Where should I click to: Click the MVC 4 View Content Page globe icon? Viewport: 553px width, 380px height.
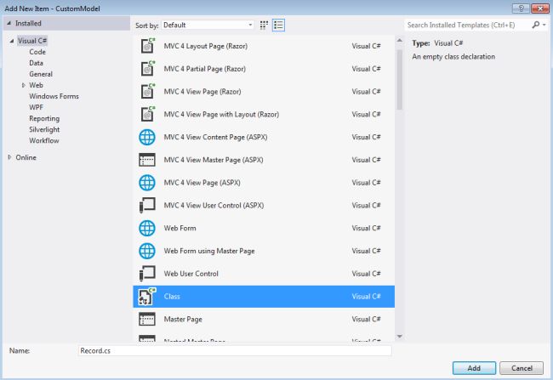(x=147, y=137)
